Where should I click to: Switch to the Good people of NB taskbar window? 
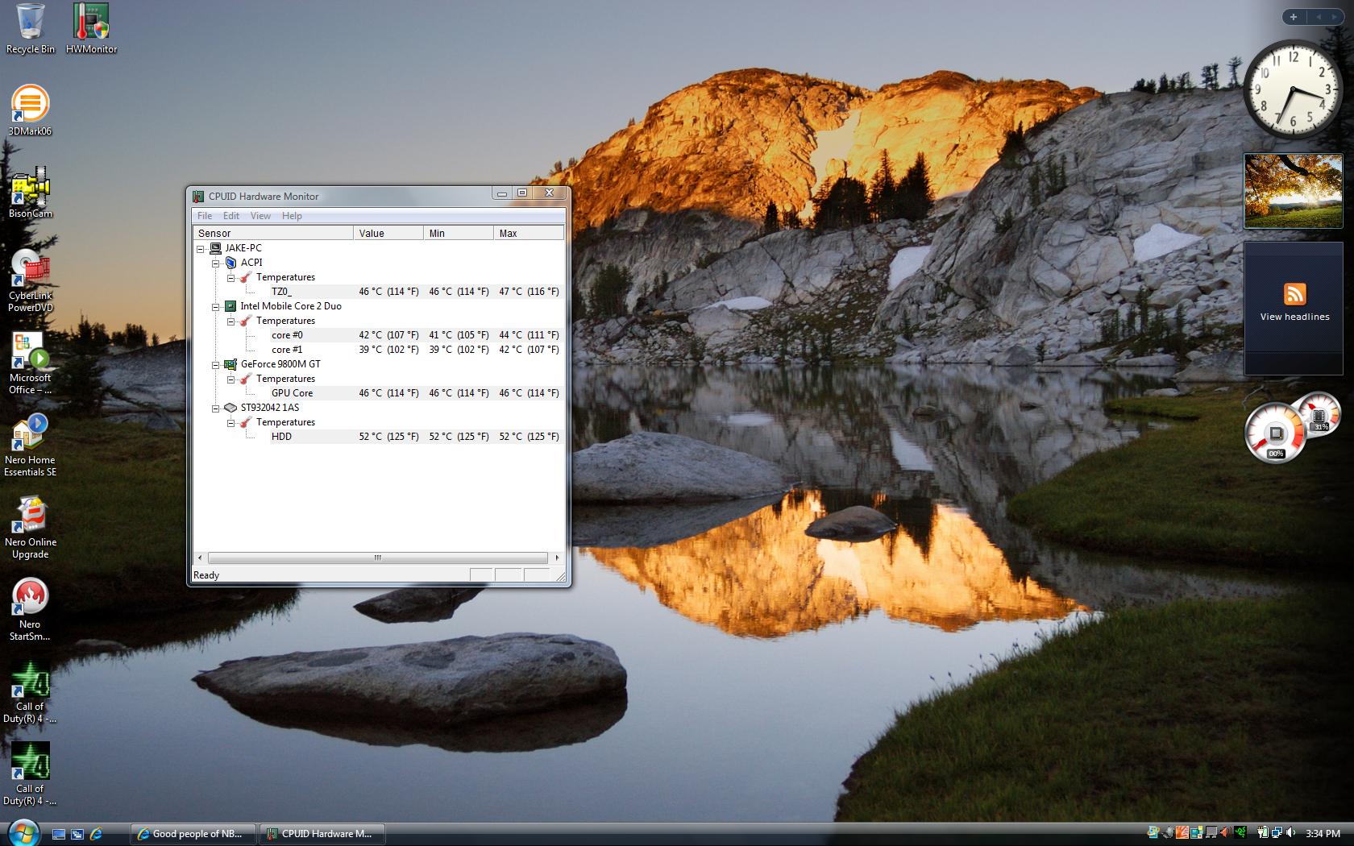coord(193,834)
